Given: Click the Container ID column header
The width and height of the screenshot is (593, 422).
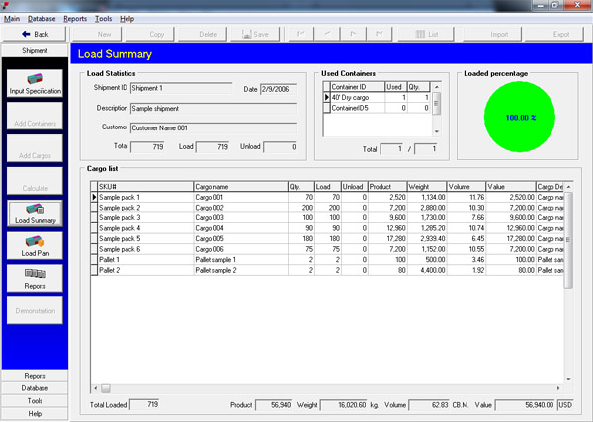Looking at the screenshot, I should (x=358, y=87).
